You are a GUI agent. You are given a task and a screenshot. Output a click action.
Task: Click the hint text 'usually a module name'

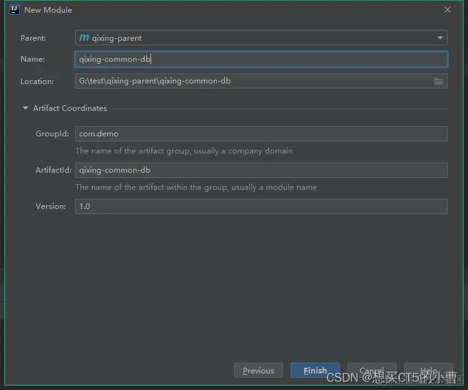[x=274, y=187]
